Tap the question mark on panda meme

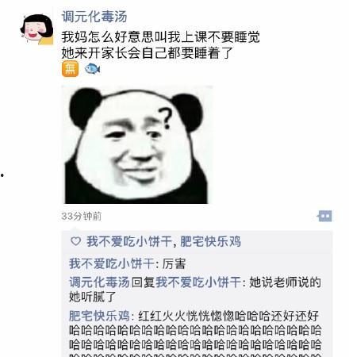click(164, 118)
